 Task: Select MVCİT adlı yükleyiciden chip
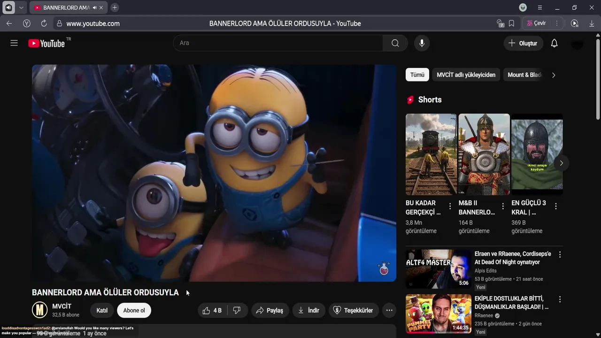(466, 75)
